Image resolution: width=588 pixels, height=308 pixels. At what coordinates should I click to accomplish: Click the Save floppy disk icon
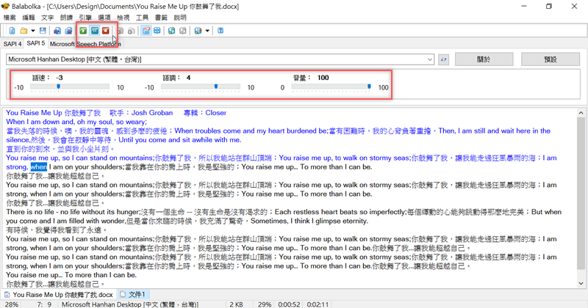43,31
